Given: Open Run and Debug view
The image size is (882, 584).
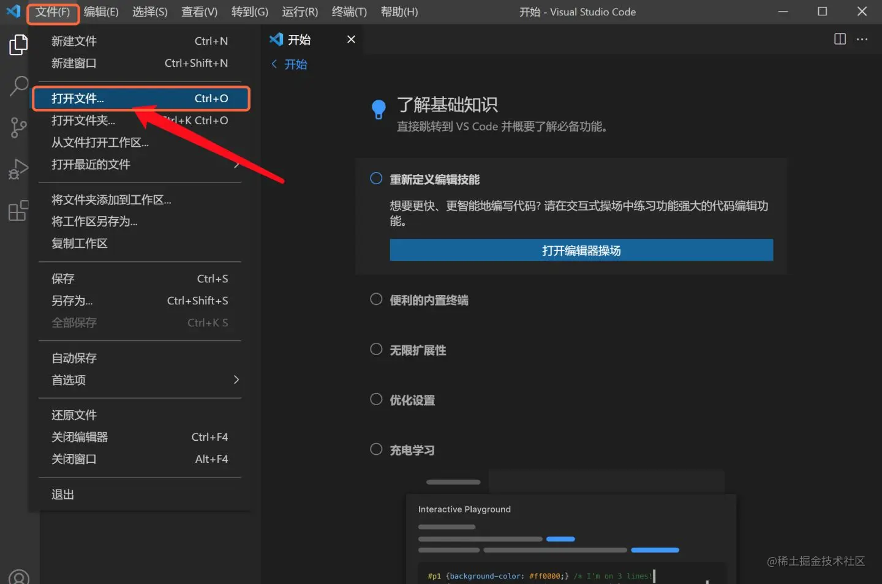Looking at the screenshot, I should (x=18, y=169).
